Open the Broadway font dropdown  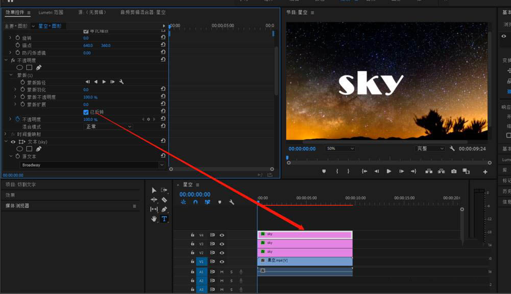pos(92,165)
